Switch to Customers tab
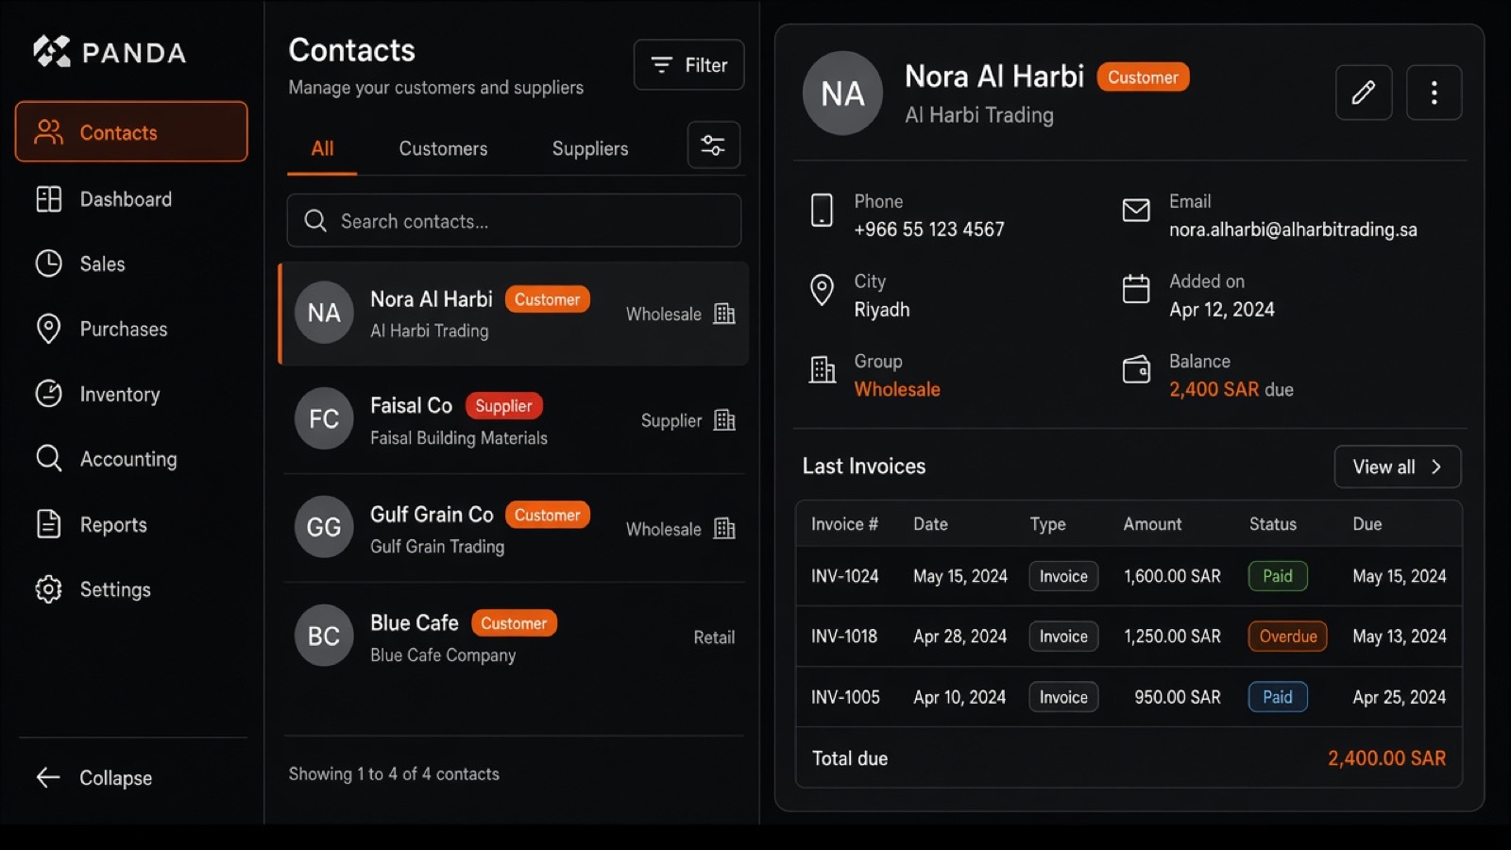This screenshot has height=850, width=1511. tap(443, 148)
